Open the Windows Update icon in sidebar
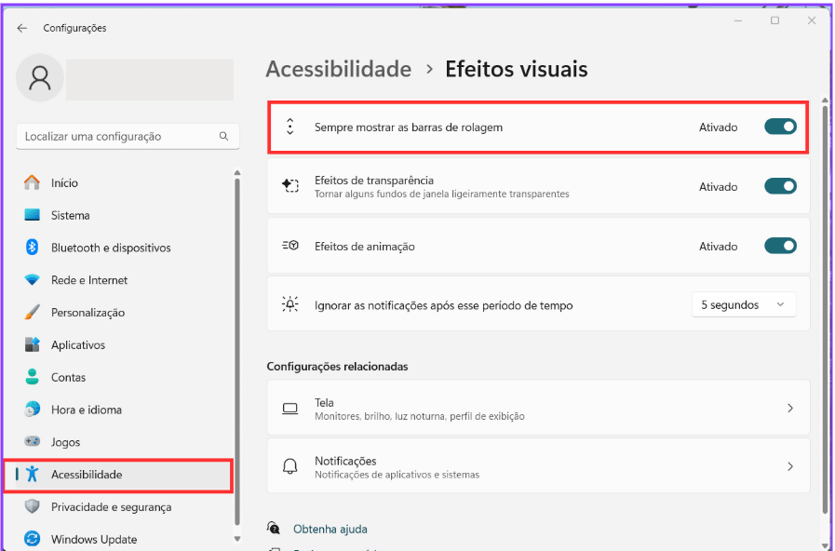The height and width of the screenshot is (551, 835). pyautogui.click(x=33, y=539)
